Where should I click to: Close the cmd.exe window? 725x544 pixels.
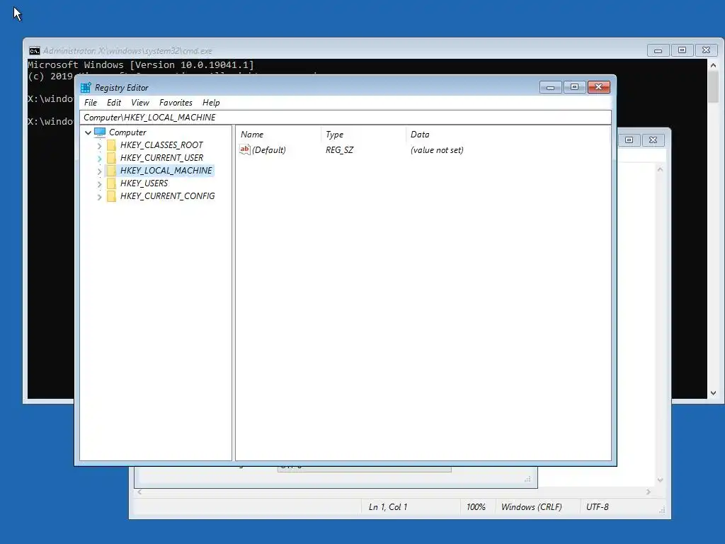click(x=706, y=50)
